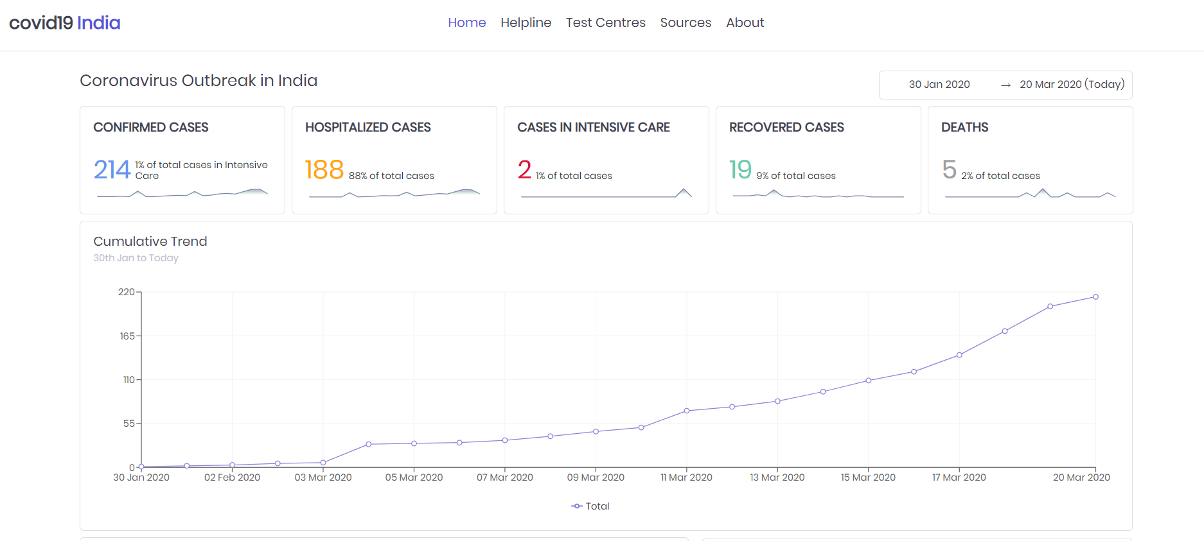Click the 15 Mar 2020 chart data point

pyautogui.click(x=869, y=381)
